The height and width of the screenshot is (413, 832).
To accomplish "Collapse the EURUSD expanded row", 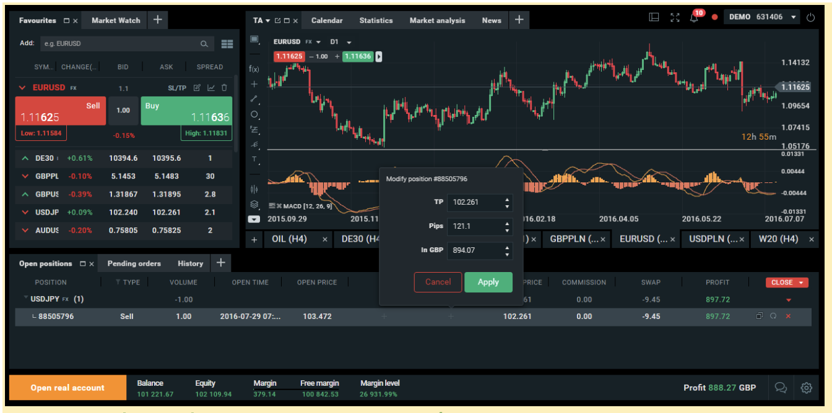I will 24,88.
